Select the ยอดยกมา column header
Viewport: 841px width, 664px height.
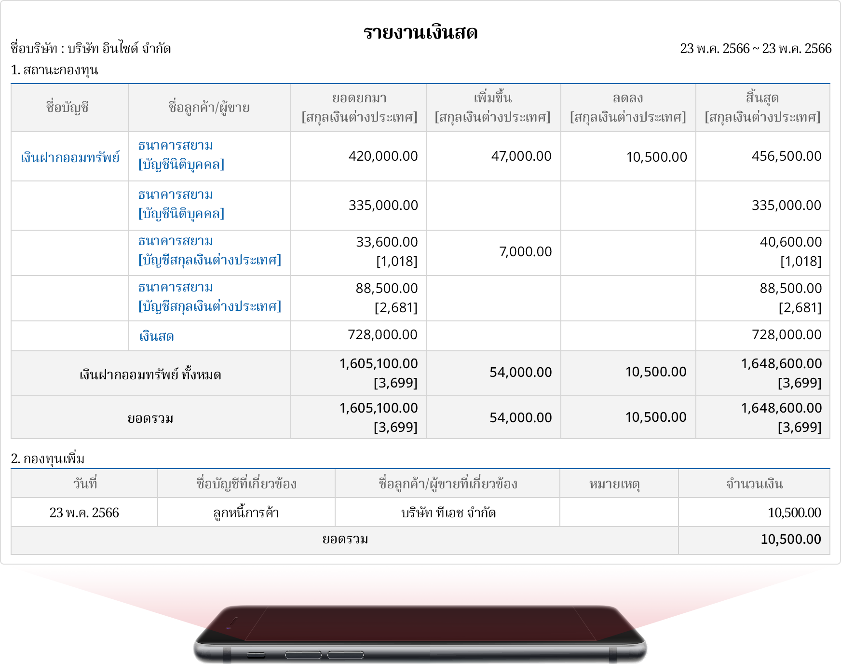point(359,107)
